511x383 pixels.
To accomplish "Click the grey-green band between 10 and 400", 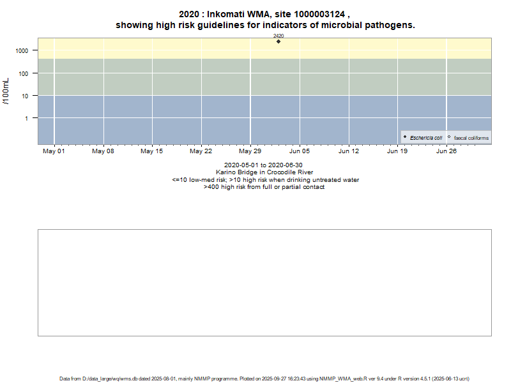I will click(160, 77).
